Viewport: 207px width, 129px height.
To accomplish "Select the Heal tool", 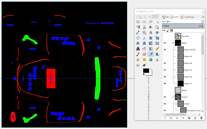I will [144, 59].
